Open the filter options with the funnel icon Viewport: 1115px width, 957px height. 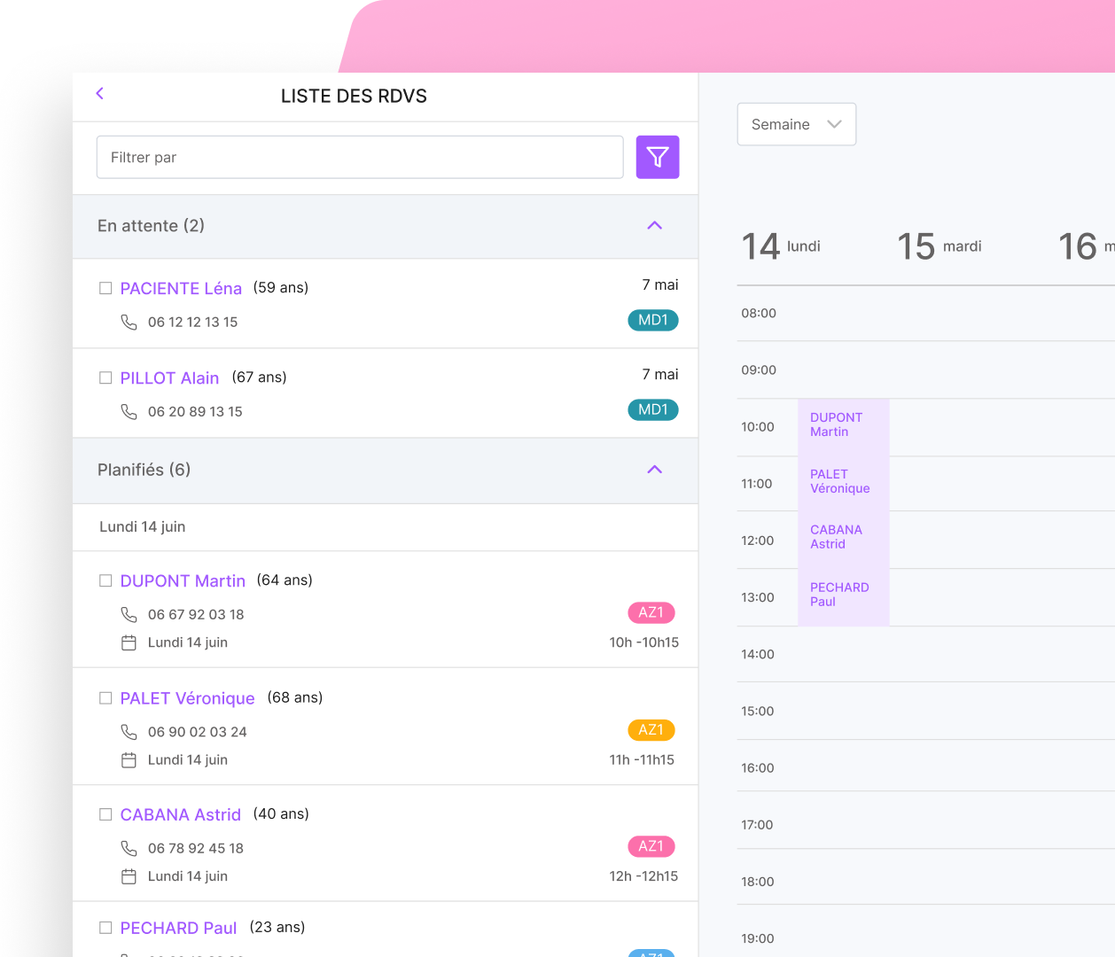click(x=657, y=157)
